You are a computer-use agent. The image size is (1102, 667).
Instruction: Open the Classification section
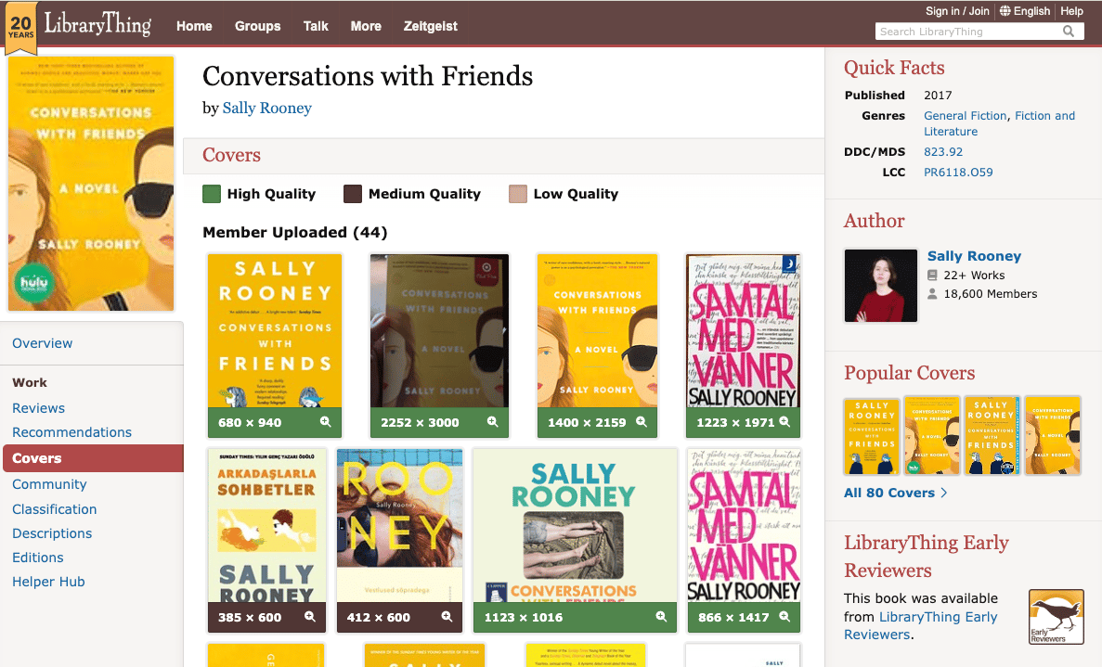pyautogui.click(x=54, y=509)
